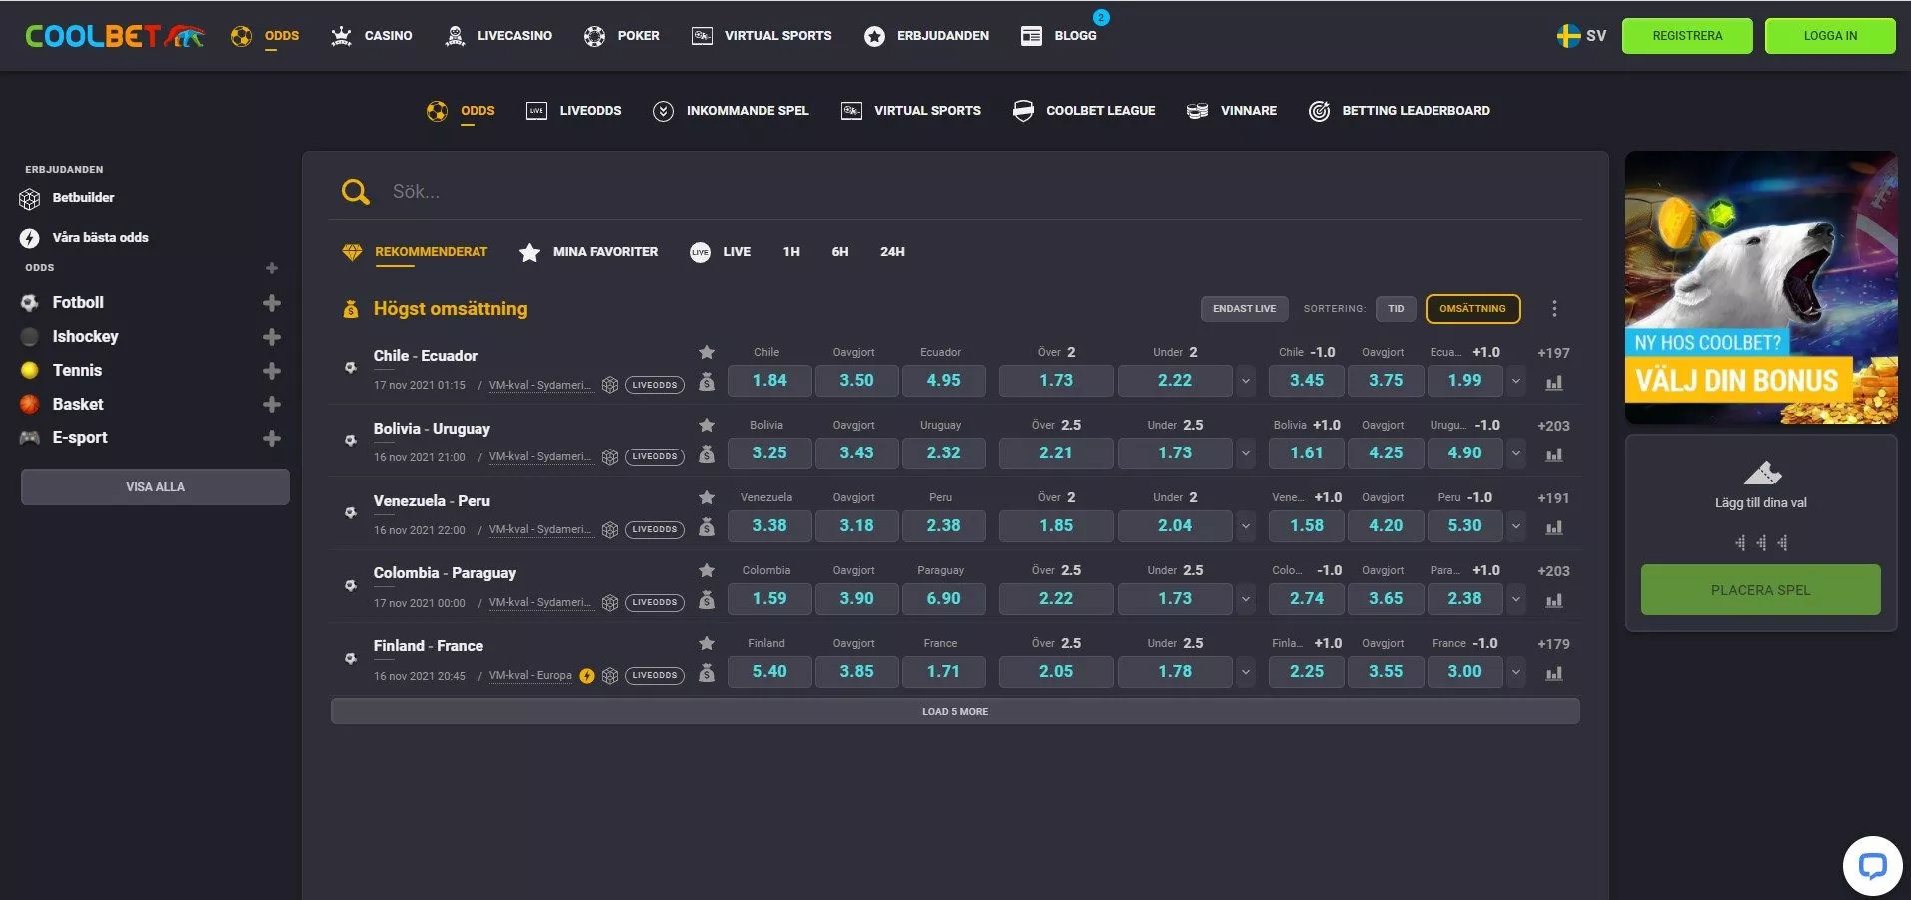Image resolution: width=1911 pixels, height=900 pixels.
Task: Click the Placera Spel button
Action: point(1760,590)
